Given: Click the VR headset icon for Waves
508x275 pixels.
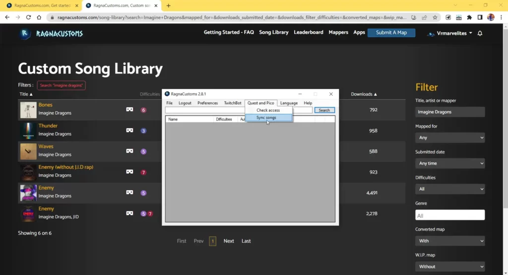Looking at the screenshot, I should pos(129,151).
